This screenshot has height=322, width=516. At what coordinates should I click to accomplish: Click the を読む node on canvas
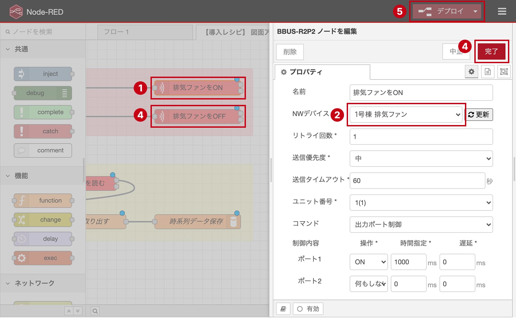(x=101, y=183)
